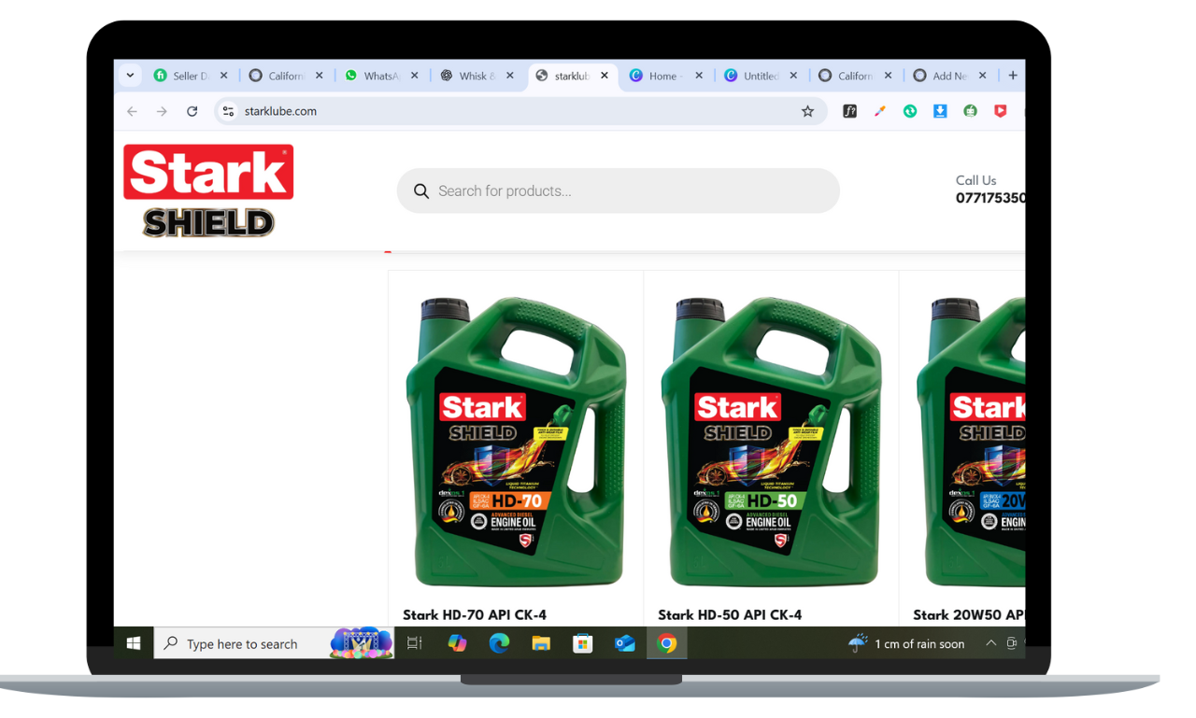This screenshot has height=718, width=1196.
Task: Show hidden system tray icons
Action: point(990,643)
